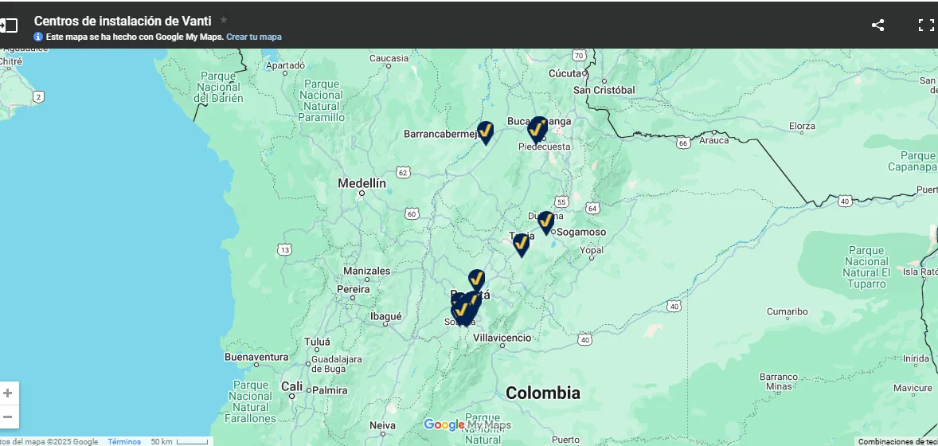Click the map title Centros de instalación de Vanti
The image size is (938, 446).
coord(123,21)
